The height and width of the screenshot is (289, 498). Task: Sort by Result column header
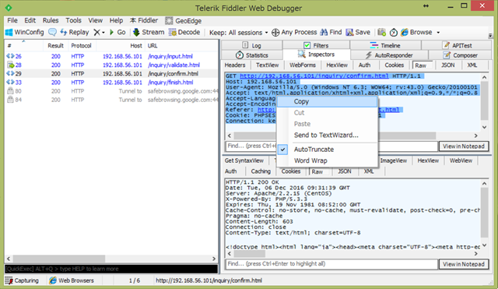[55, 45]
